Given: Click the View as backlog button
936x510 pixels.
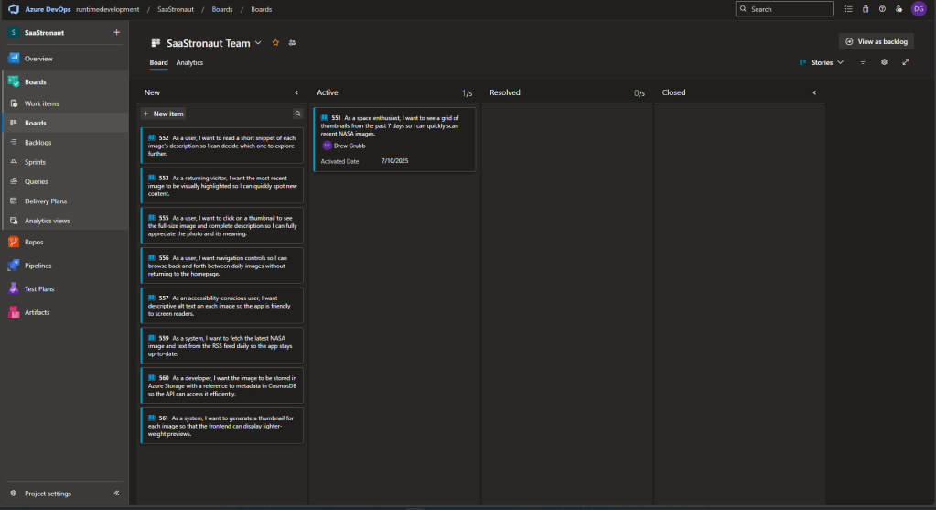Looking at the screenshot, I should 876,41.
